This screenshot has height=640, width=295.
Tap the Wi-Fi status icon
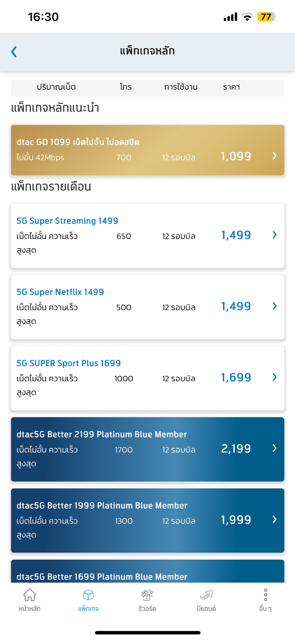point(247,17)
